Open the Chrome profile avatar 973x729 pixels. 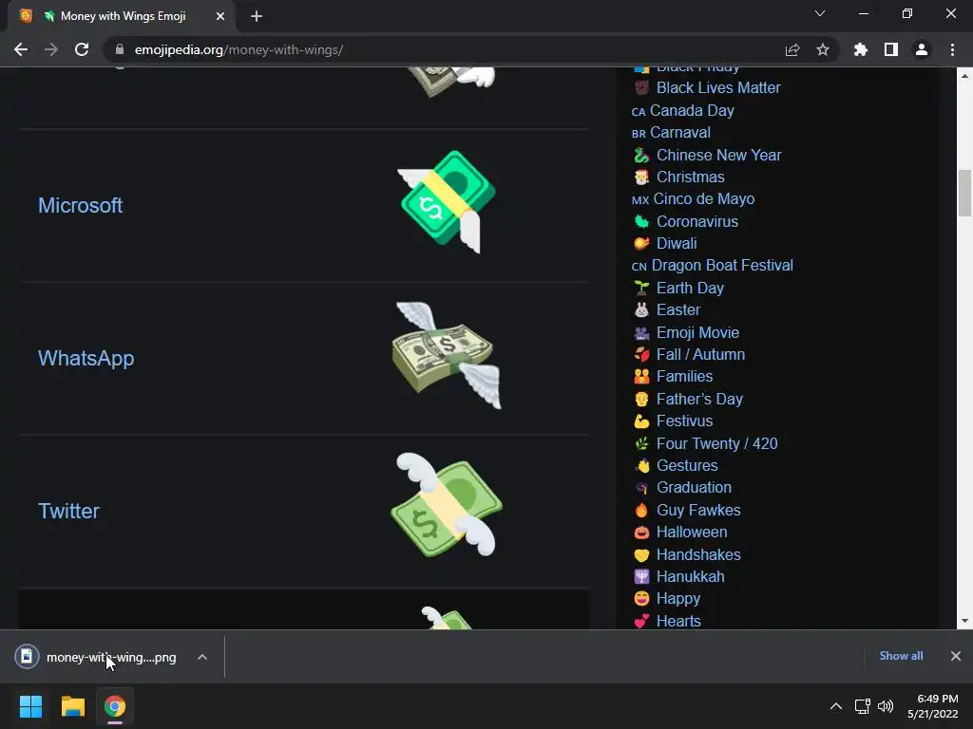pos(922,49)
